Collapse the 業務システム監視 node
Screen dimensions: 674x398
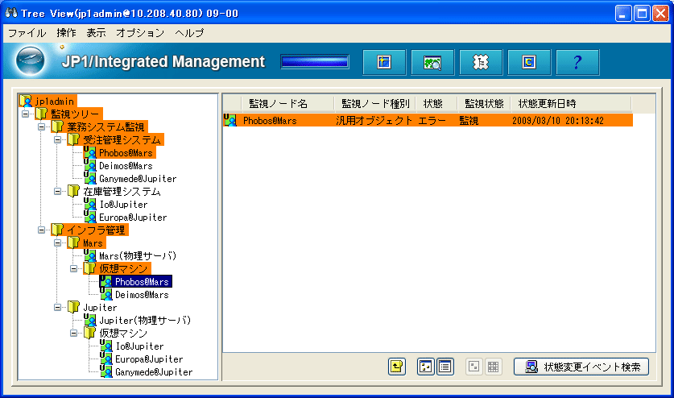(x=41, y=127)
